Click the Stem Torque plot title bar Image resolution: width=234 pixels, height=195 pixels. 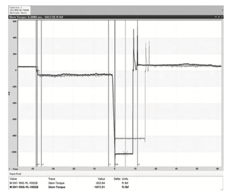[x=116, y=17]
